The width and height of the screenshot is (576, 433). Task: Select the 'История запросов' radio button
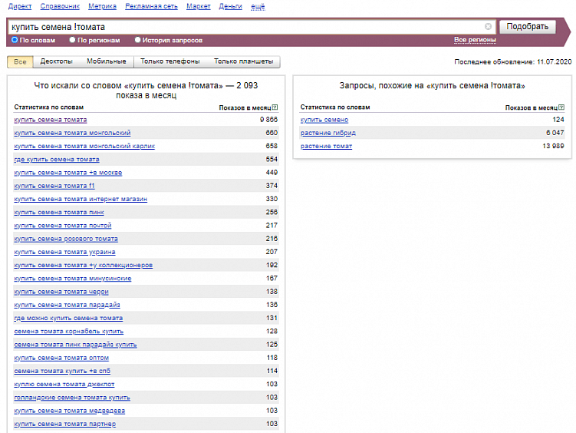pos(137,40)
